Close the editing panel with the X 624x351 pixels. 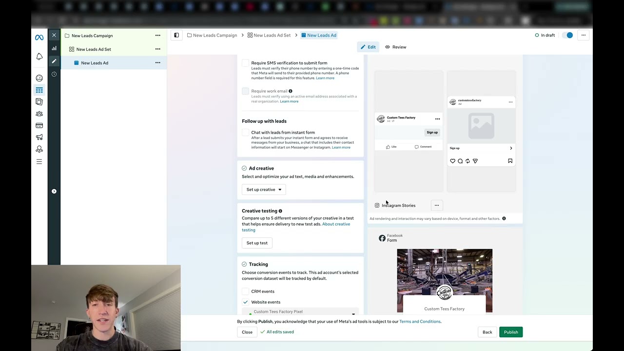[54, 35]
